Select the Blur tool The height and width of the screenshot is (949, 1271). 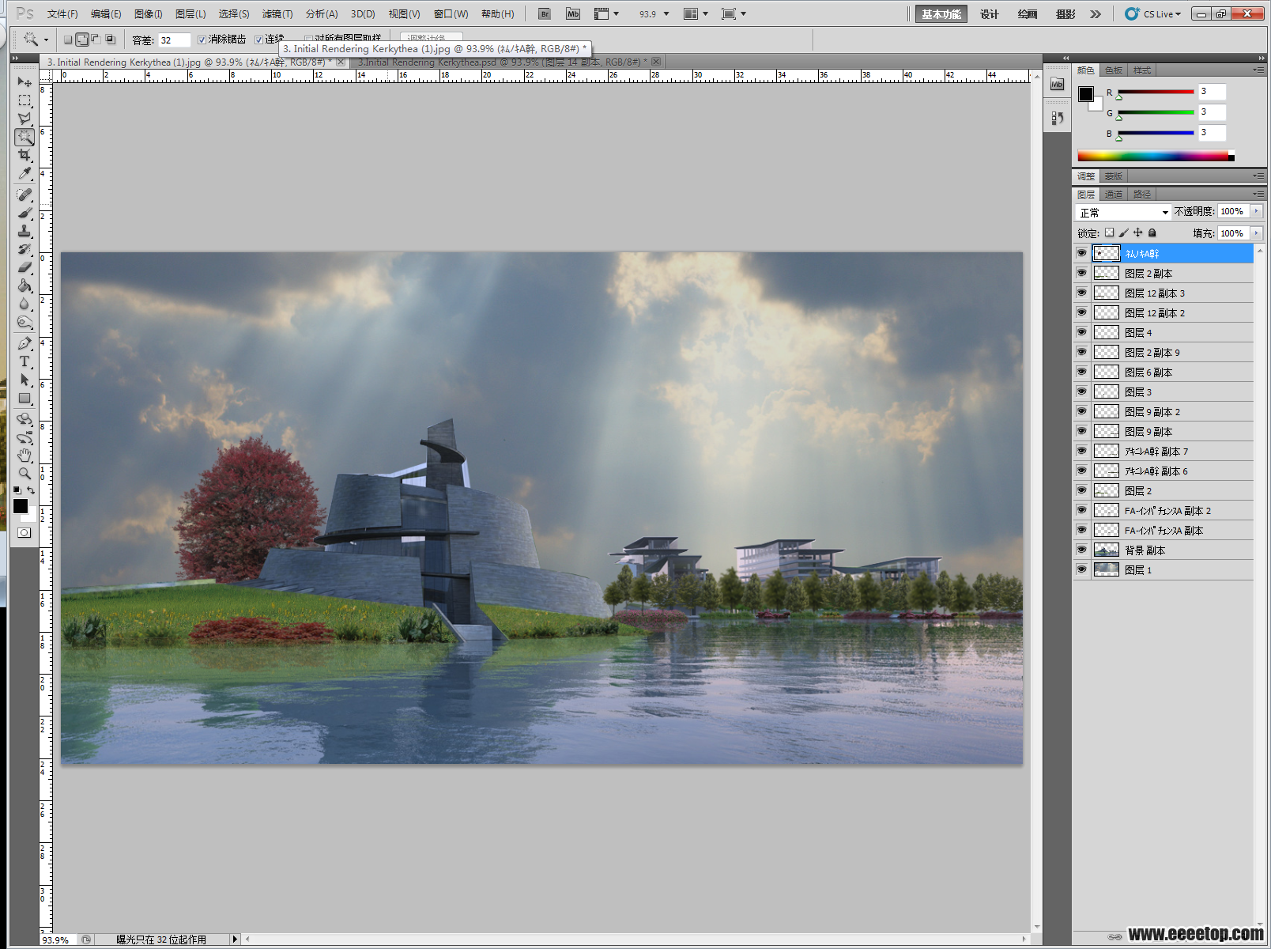point(25,304)
